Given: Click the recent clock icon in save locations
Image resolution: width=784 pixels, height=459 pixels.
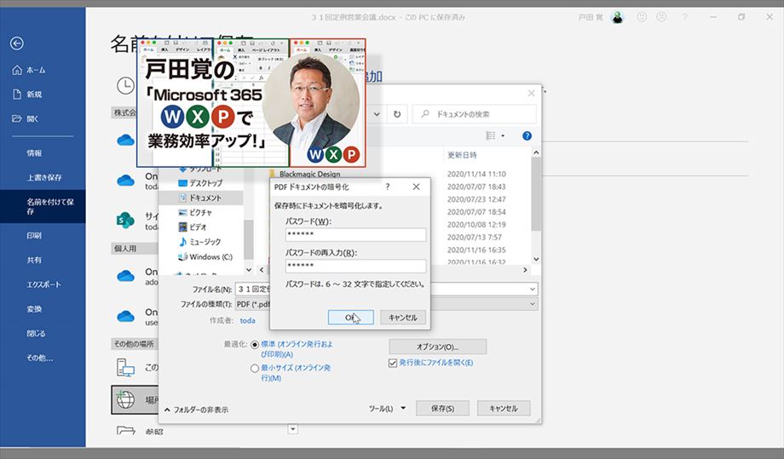Looking at the screenshot, I should click(125, 86).
